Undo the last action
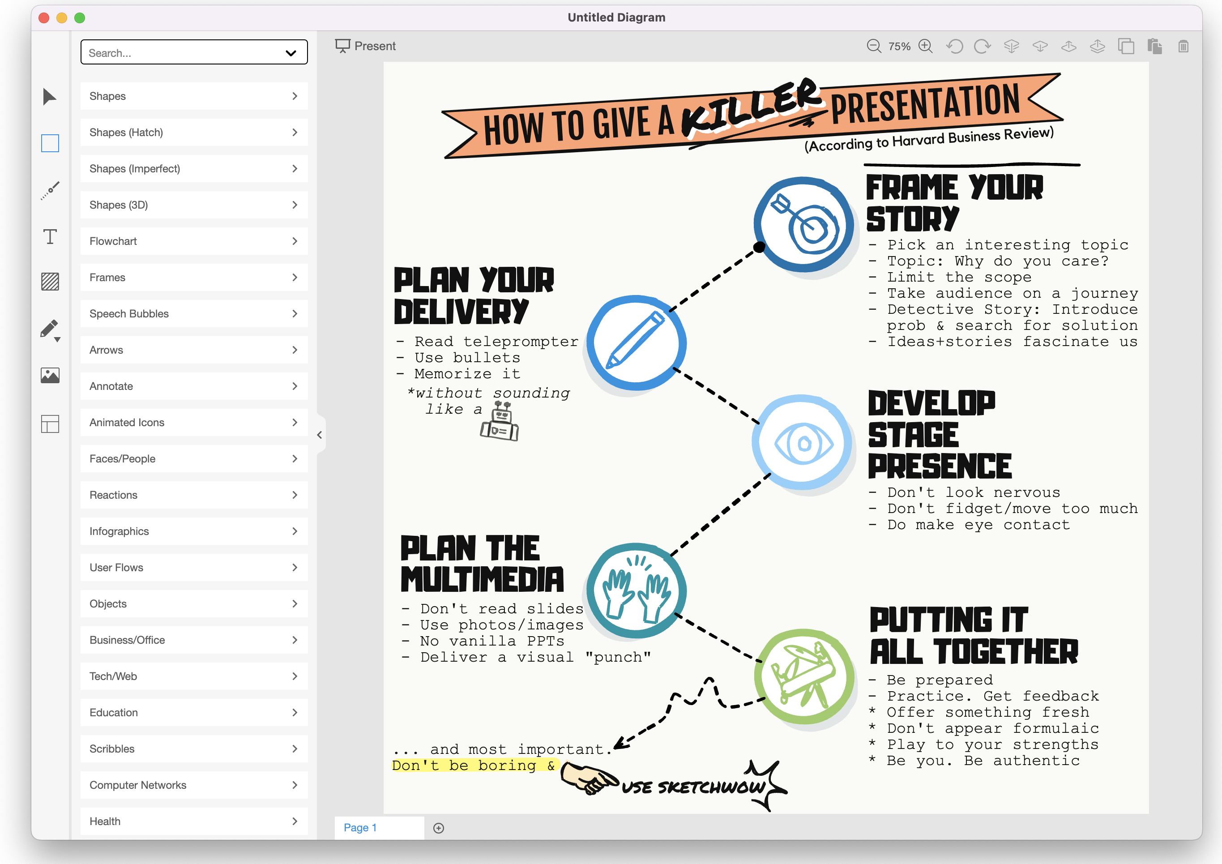The image size is (1222, 864). pyautogui.click(x=955, y=46)
